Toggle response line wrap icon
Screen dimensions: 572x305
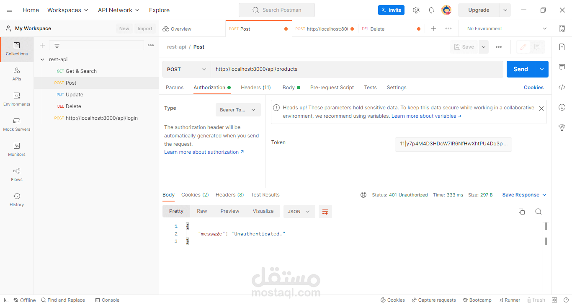pyautogui.click(x=325, y=212)
